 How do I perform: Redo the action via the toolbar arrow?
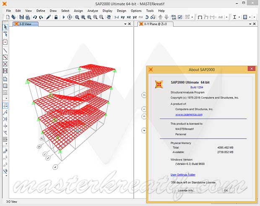click(41, 17)
